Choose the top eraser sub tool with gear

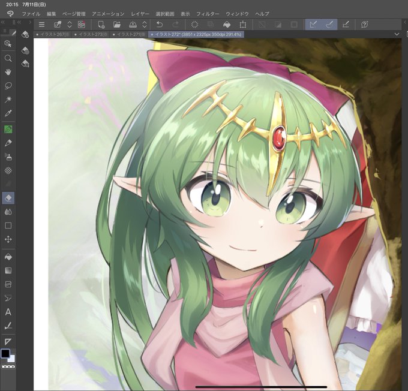tap(25, 35)
